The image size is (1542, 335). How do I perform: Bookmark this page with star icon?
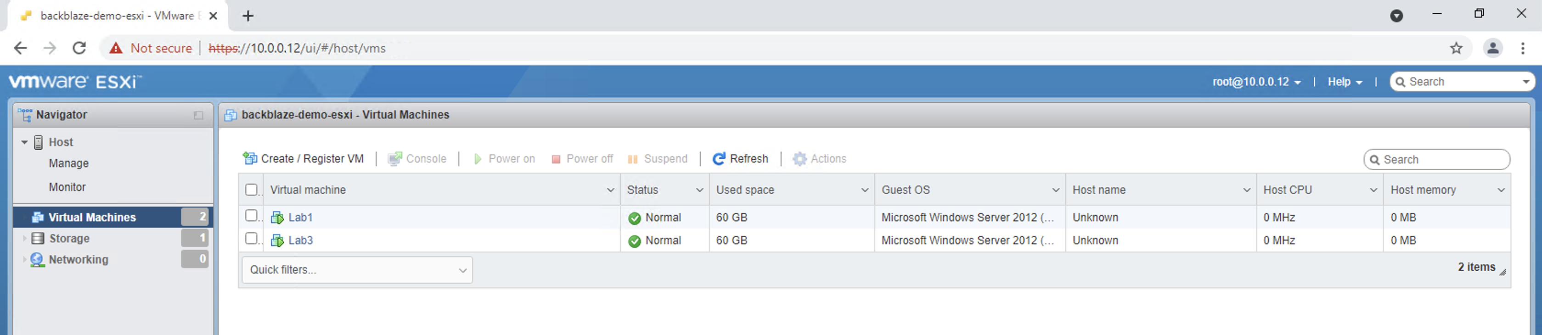[x=1456, y=48]
